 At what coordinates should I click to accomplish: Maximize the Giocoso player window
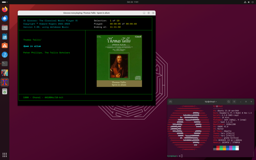pyautogui.click(x=148, y=13)
